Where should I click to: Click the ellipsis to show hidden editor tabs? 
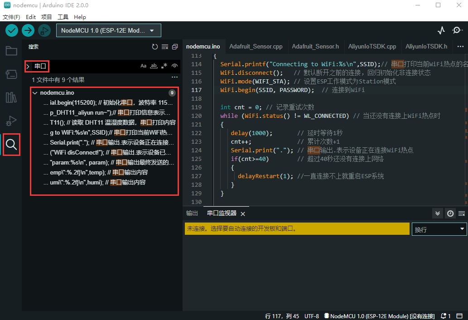(460, 46)
